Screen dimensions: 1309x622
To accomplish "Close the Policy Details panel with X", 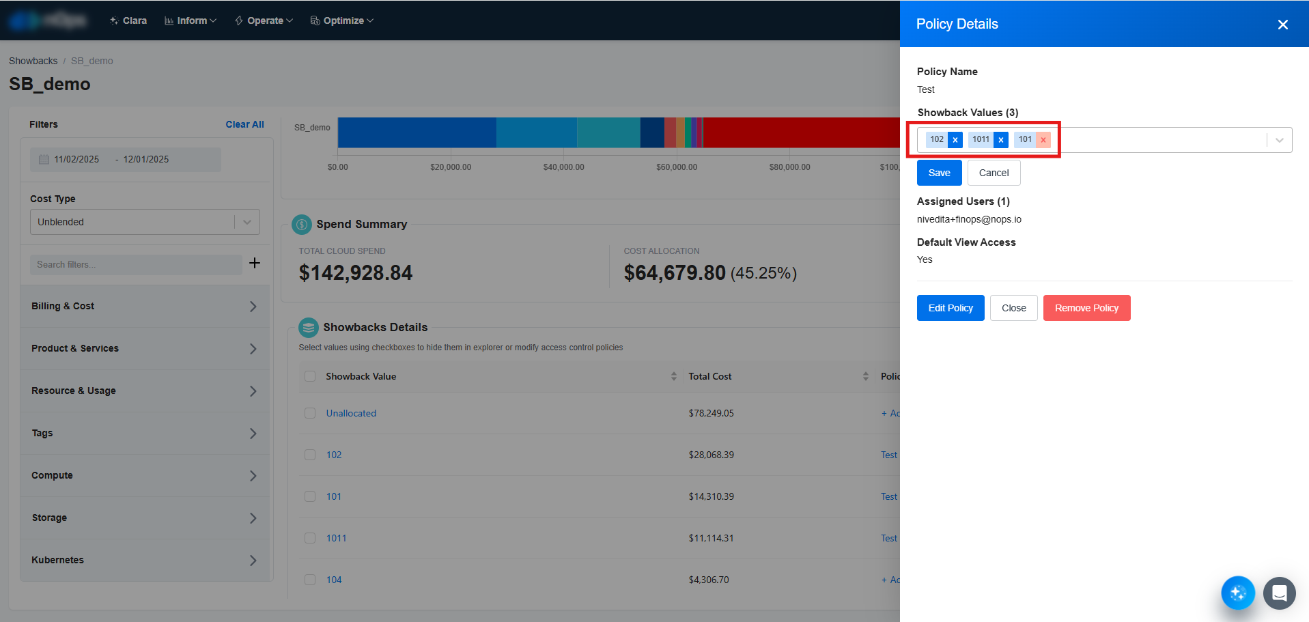I will click(x=1282, y=25).
